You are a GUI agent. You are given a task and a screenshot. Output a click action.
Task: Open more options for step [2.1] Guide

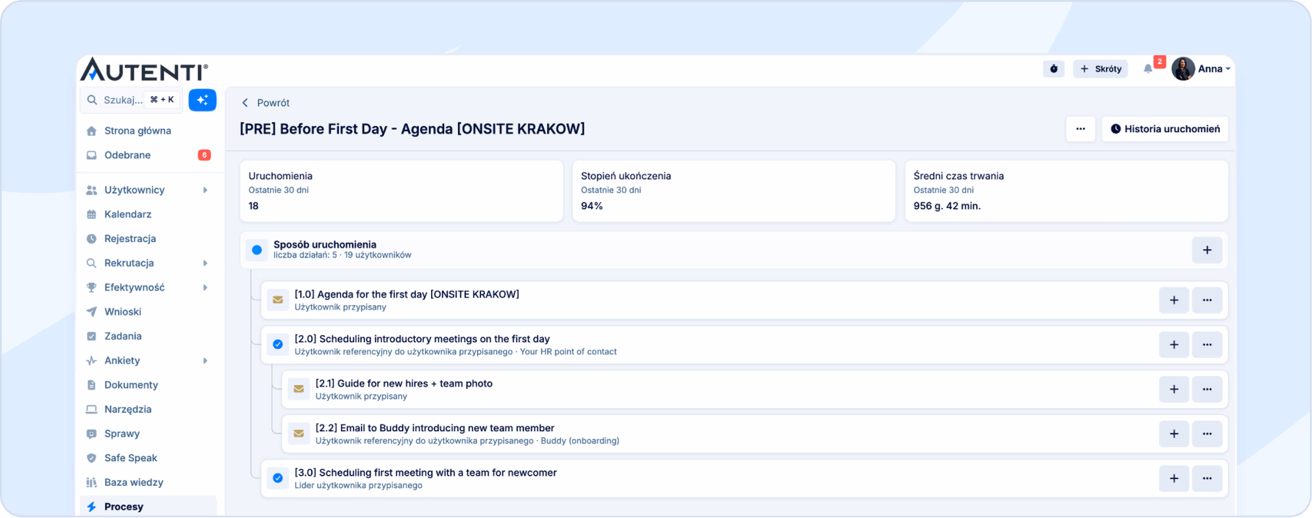click(1207, 389)
